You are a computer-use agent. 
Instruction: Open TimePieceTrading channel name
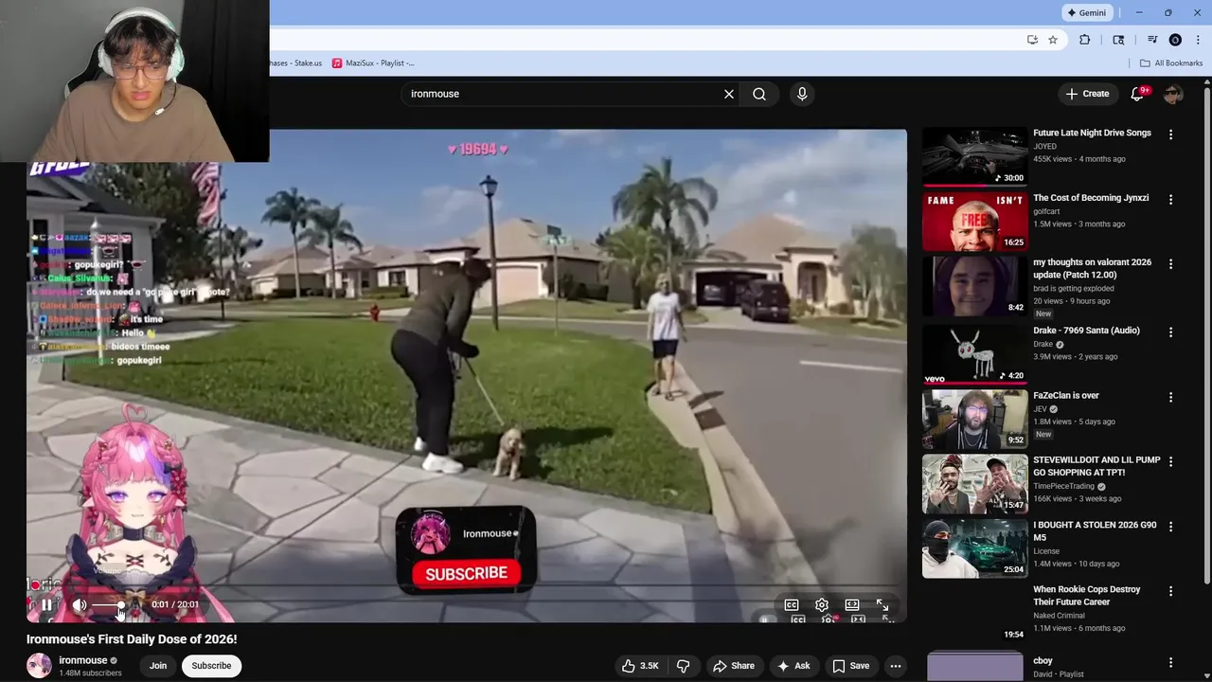pyautogui.click(x=1065, y=486)
